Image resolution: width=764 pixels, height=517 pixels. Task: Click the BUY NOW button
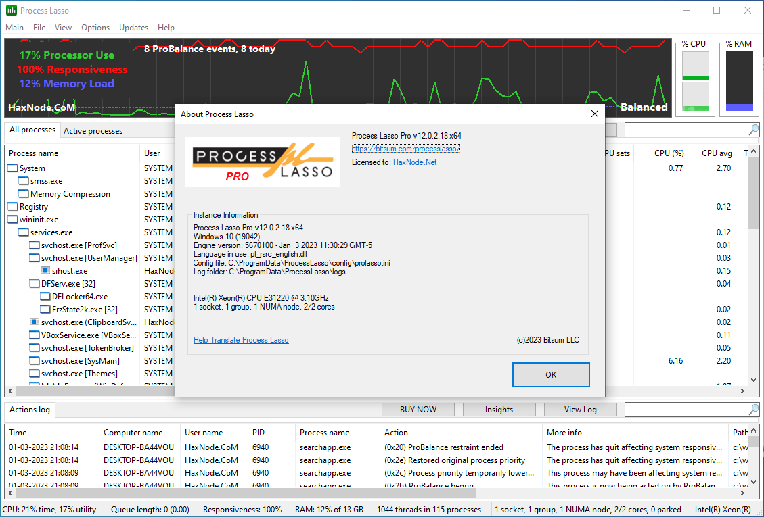click(x=418, y=410)
